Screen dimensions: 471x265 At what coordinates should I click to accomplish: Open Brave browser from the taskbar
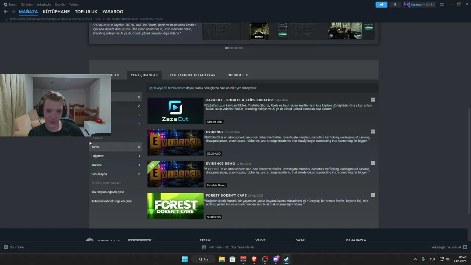tap(254, 259)
